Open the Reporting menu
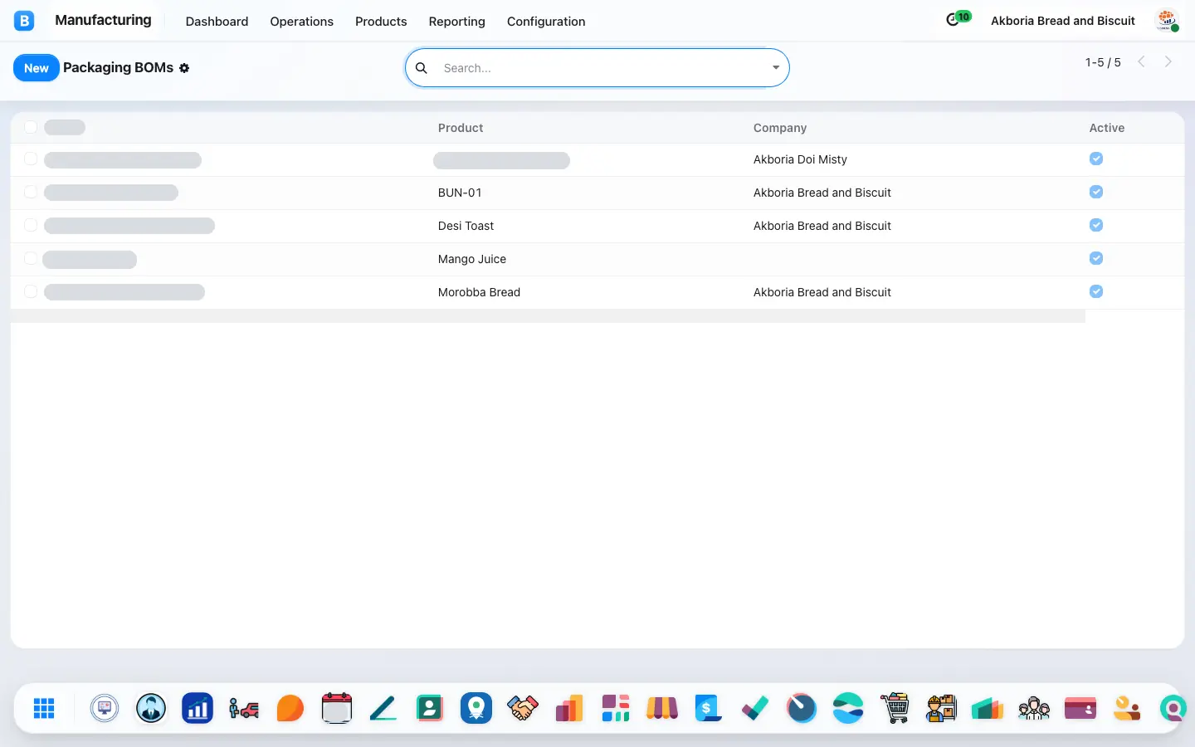1195x747 pixels. [456, 22]
